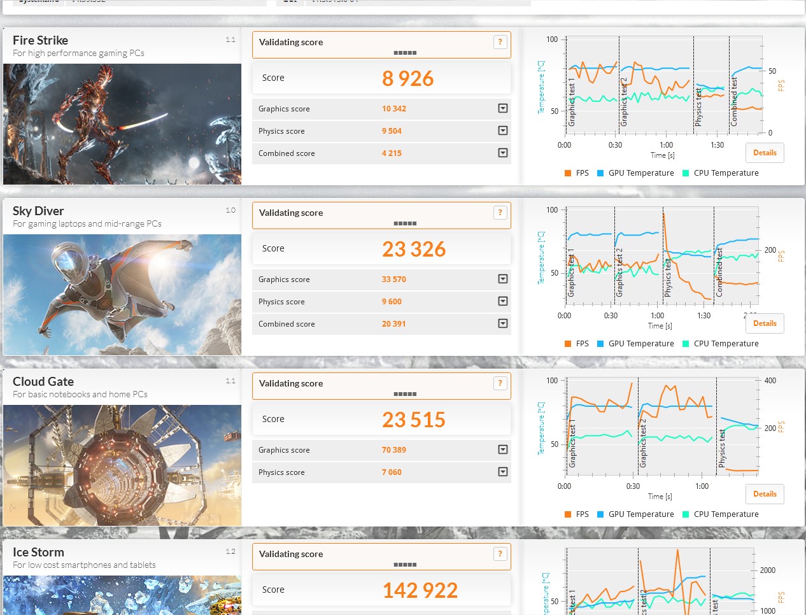
Task: Click the Sky Diver validating score help icon
Action: (x=500, y=213)
